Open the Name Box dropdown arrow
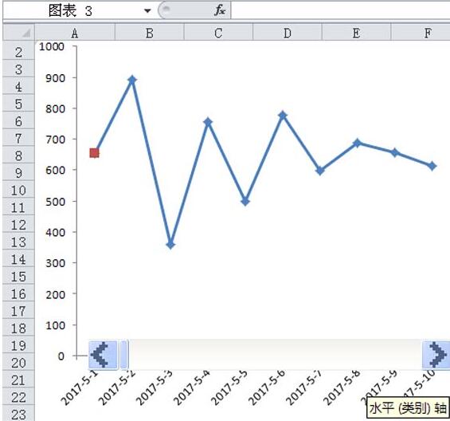The image size is (450, 421). pos(147,11)
